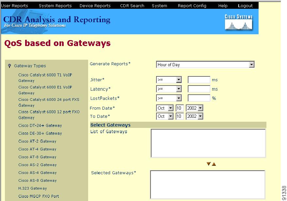Click the Latency value input field

pyautogui.click(x=199, y=89)
